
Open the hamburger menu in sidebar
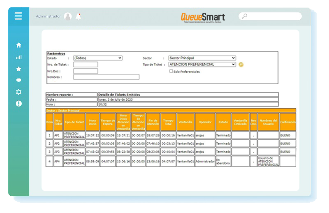pyautogui.click(x=18, y=16)
